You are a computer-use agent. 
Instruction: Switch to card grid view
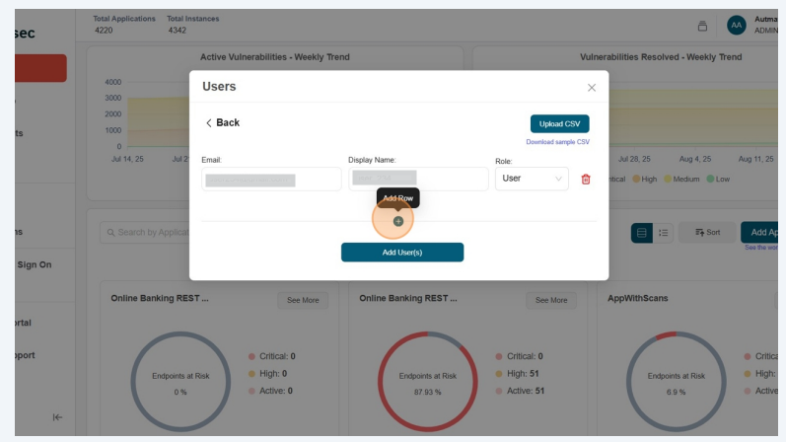pos(642,233)
